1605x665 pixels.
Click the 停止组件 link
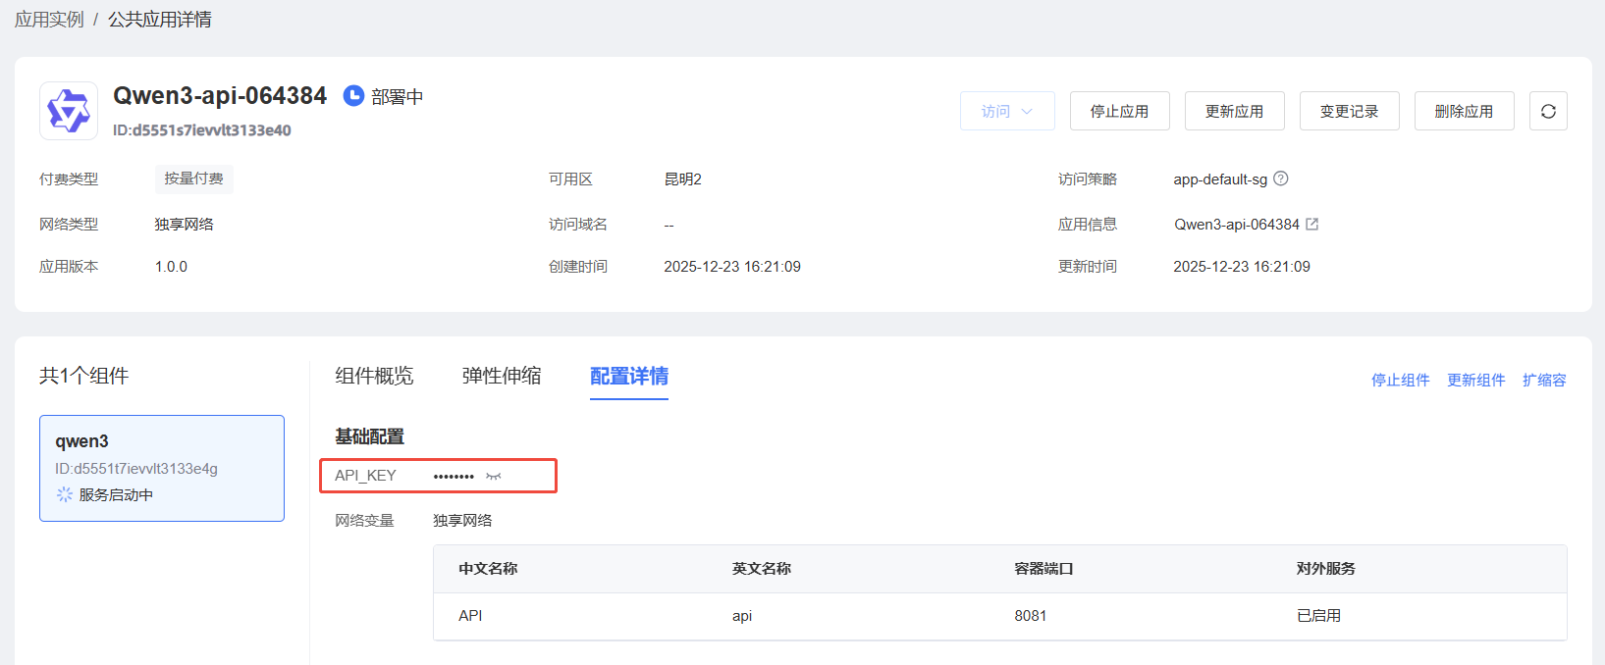click(1400, 380)
